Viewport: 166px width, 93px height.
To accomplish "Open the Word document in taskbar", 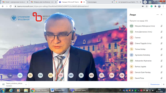I will [x=59, y=90].
